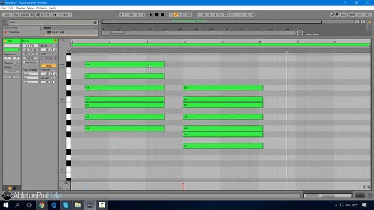Toggle the Automation Arm button in transport
This screenshot has width=374, height=210.
175,15
